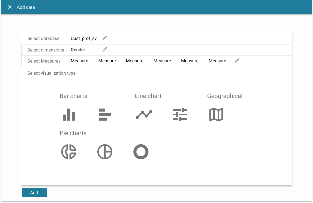313x203 pixels.
Task: Choose the horizontal bar chart icon
Action: pyautogui.click(x=105, y=115)
